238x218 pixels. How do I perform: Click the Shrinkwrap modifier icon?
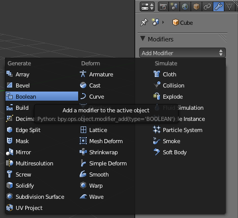click(x=83, y=152)
